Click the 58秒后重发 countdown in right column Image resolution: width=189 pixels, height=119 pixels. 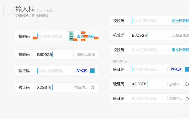click(180, 35)
